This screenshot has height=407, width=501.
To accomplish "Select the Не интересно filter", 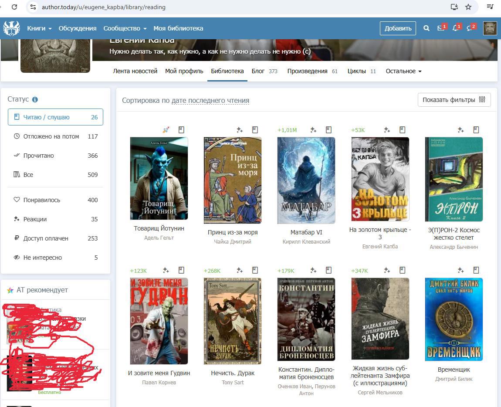I will pos(55,258).
